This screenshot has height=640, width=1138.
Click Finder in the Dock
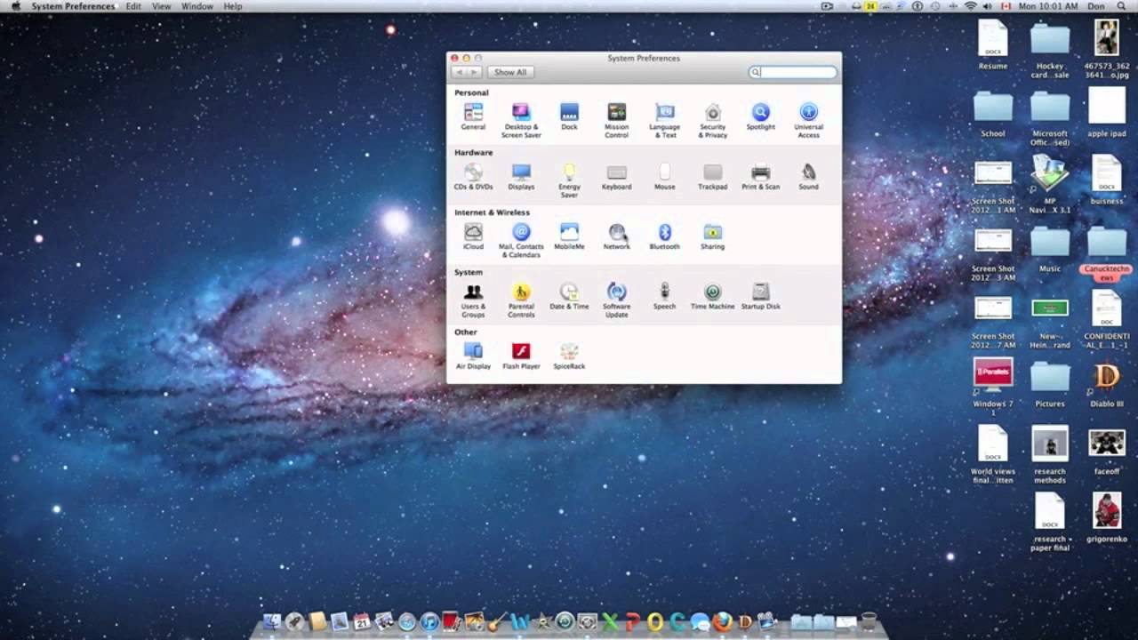(x=272, y=622)
